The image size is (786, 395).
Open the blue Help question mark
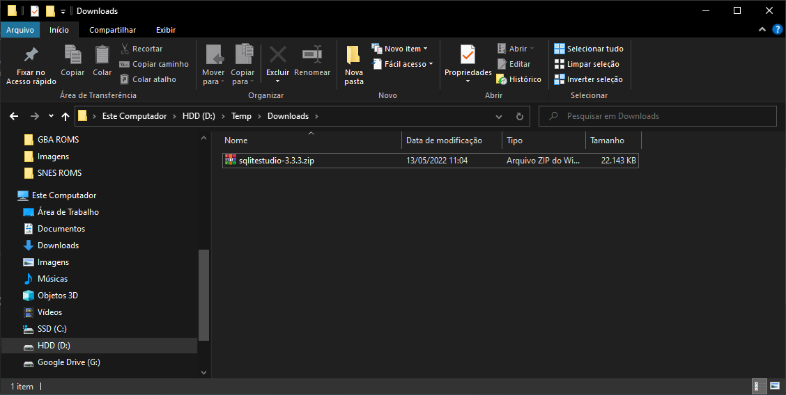point(777,29)
